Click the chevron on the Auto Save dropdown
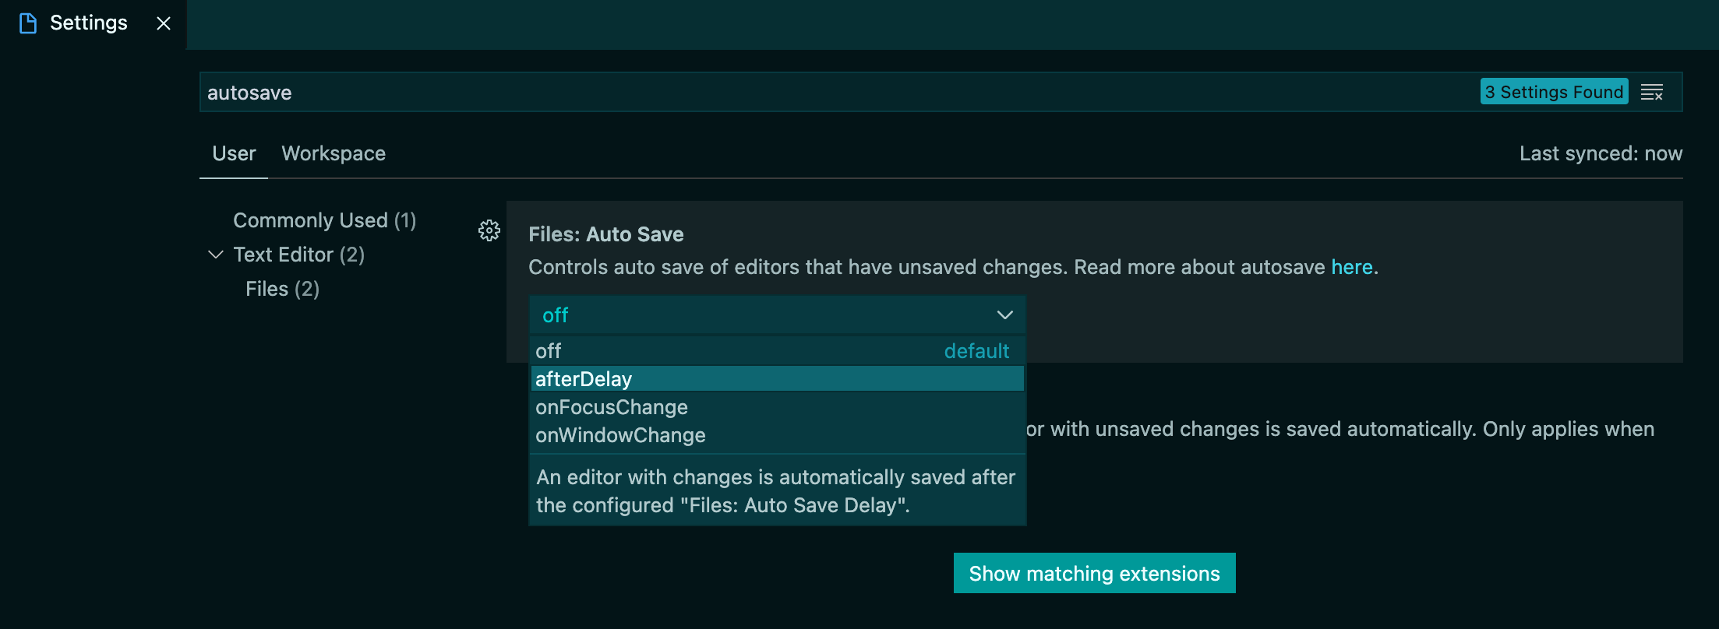 click(x=1004, y=314)
